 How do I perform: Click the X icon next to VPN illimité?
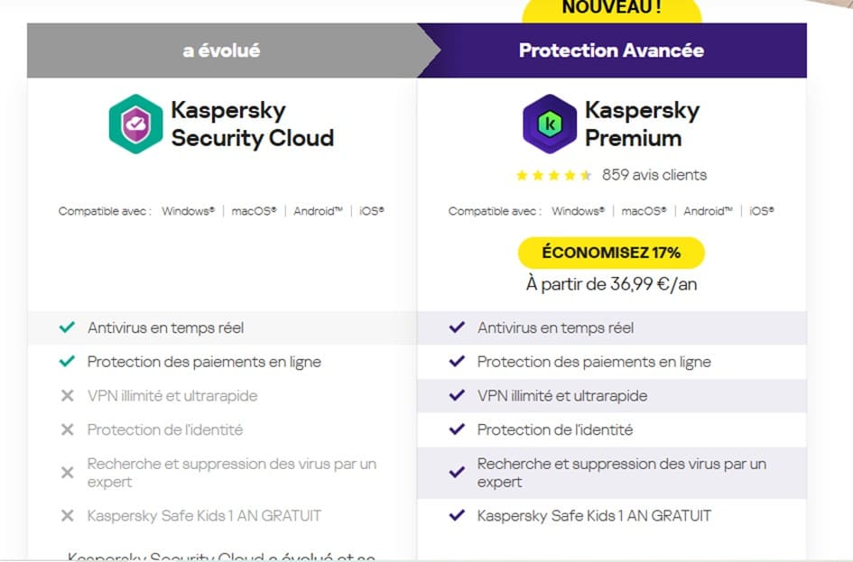coord(66,396)
